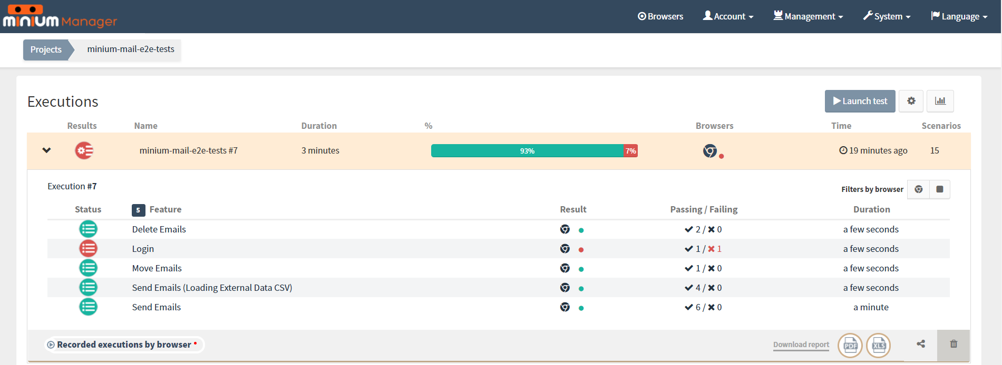Click Chrome result icon in Send Emails CSV row
The image size is (1002, 365).
(565, 288)
